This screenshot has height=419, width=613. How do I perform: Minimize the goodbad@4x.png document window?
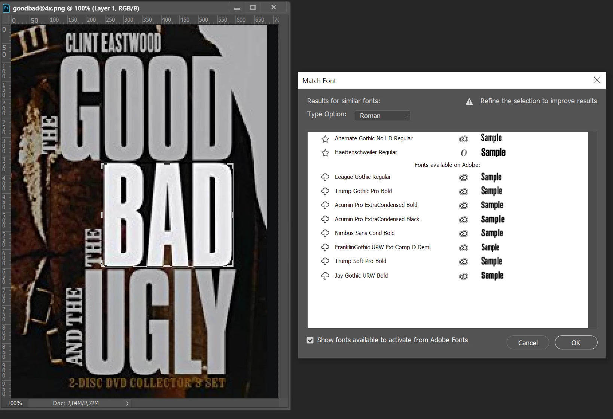237,7
